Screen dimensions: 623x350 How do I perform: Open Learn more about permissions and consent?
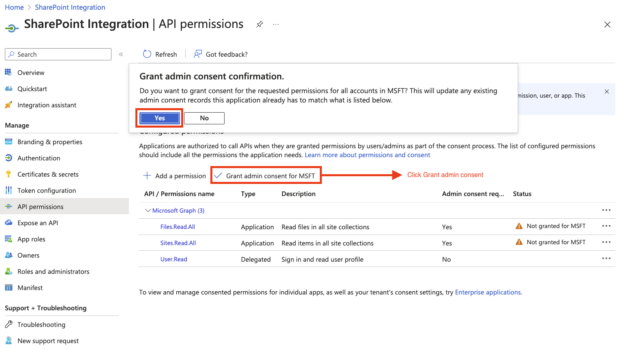367,155
